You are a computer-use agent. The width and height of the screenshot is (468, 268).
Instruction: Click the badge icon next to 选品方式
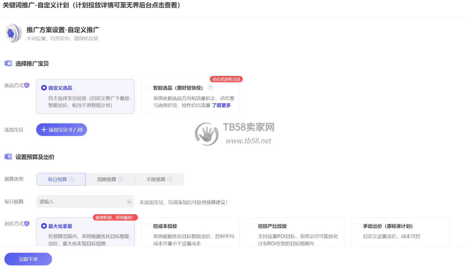point(27,86)
